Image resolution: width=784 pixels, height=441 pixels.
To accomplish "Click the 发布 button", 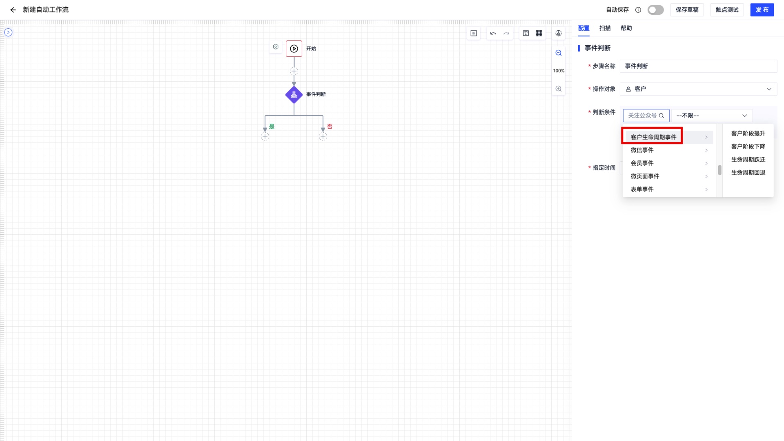I will pyautogui.click(x=762, y=10).
